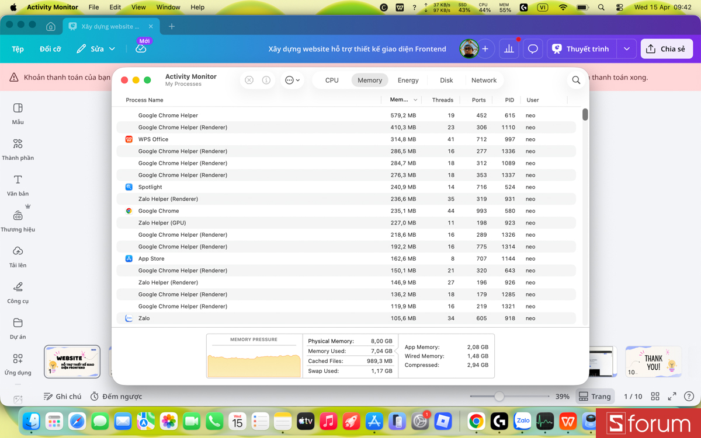Click the Activity Monitor search magnifier icon

coord(576,80)
